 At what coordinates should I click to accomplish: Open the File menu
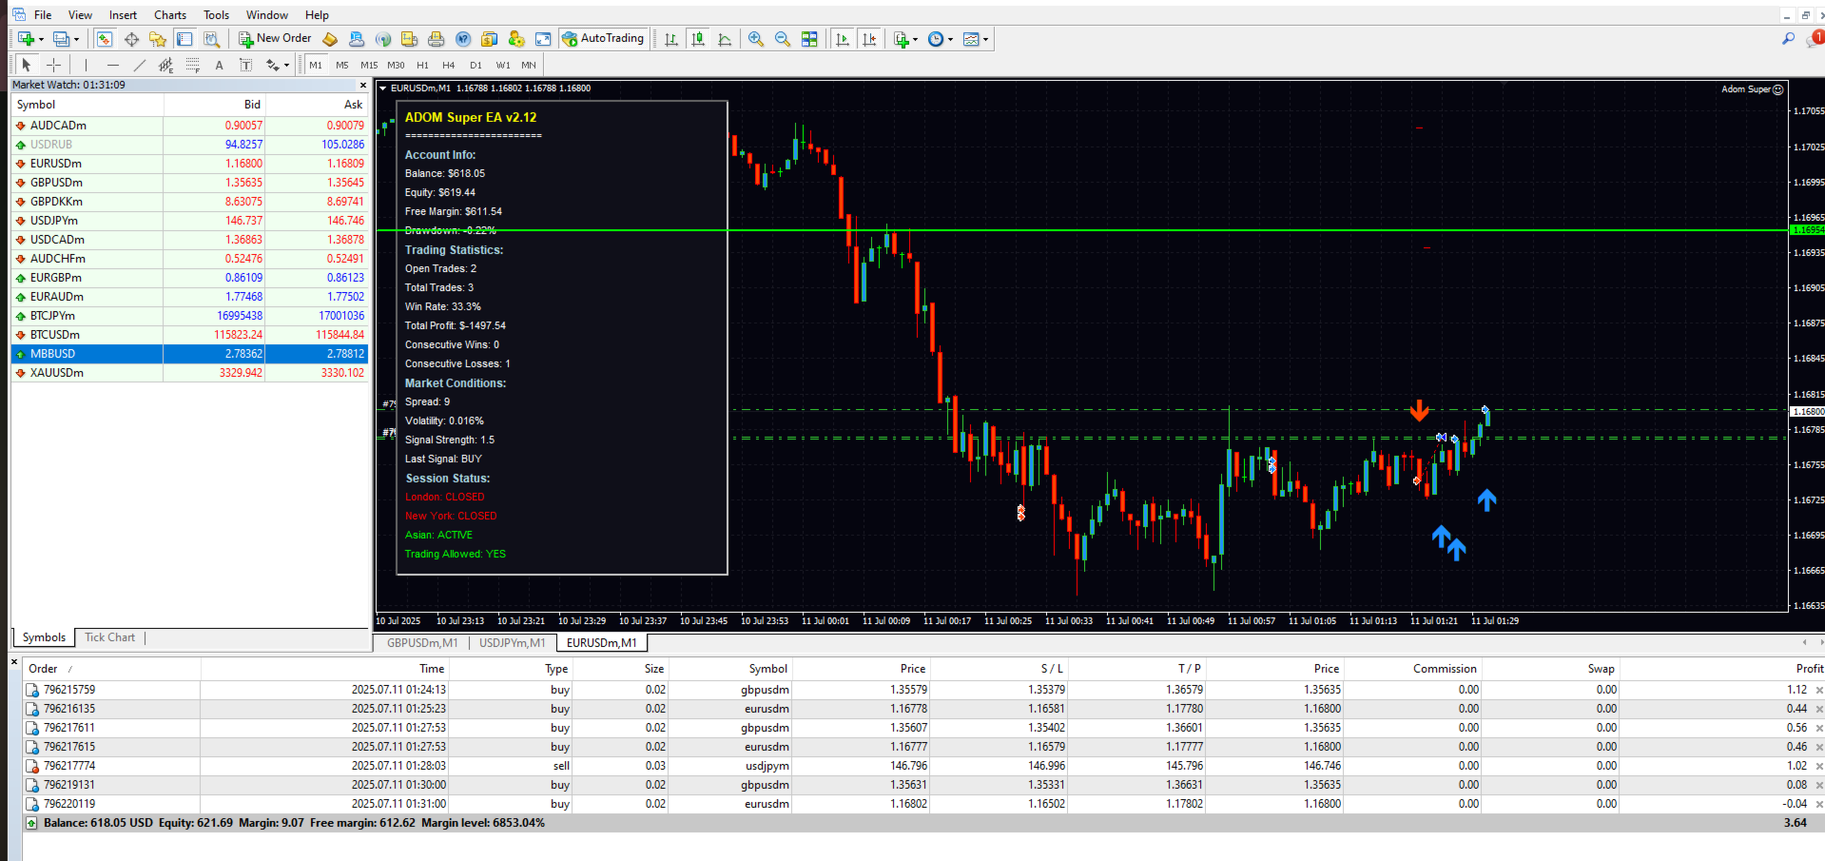pos(43,15)
